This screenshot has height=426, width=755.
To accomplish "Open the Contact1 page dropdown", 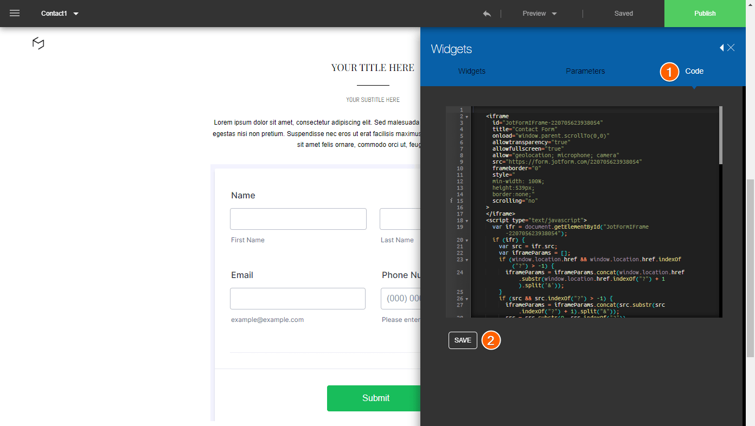I will (60, 13).
